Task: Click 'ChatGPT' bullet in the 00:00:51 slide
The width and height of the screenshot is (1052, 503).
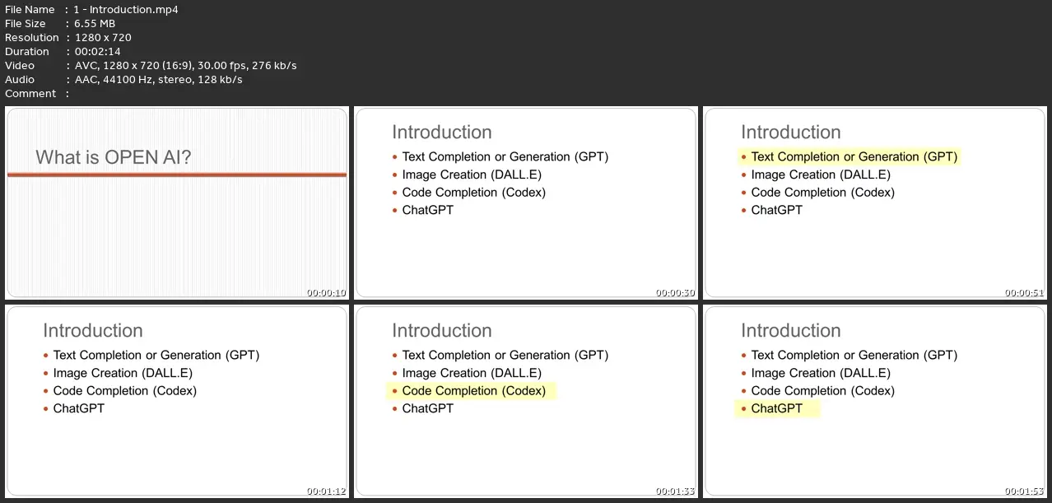Action: click(x=777, y=210)
